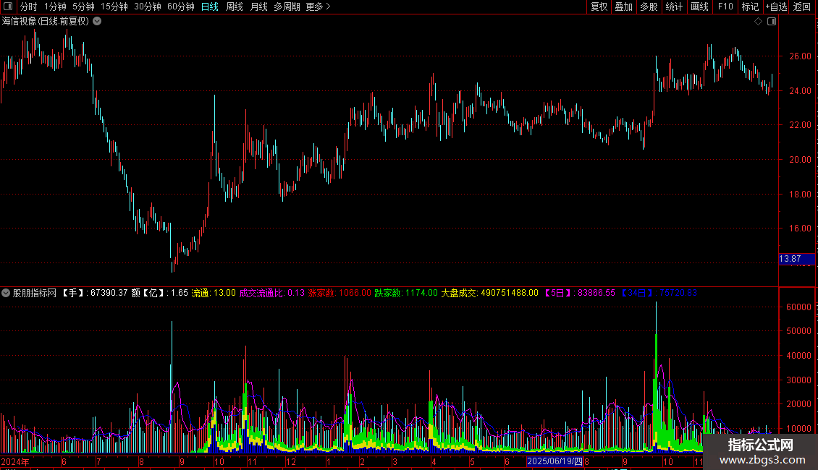Click the 22.00 price axis label
The width and height of the screenshot is (818, 470).
tap(800, 125)
